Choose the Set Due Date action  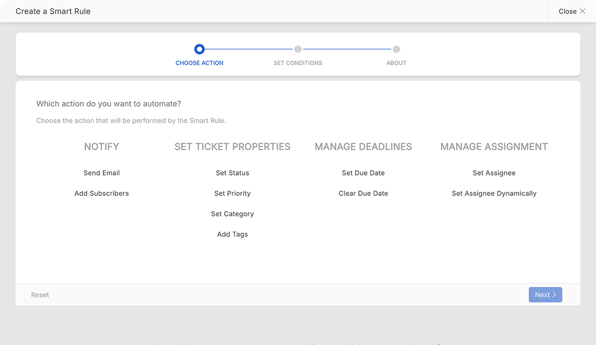pos(363,173)
